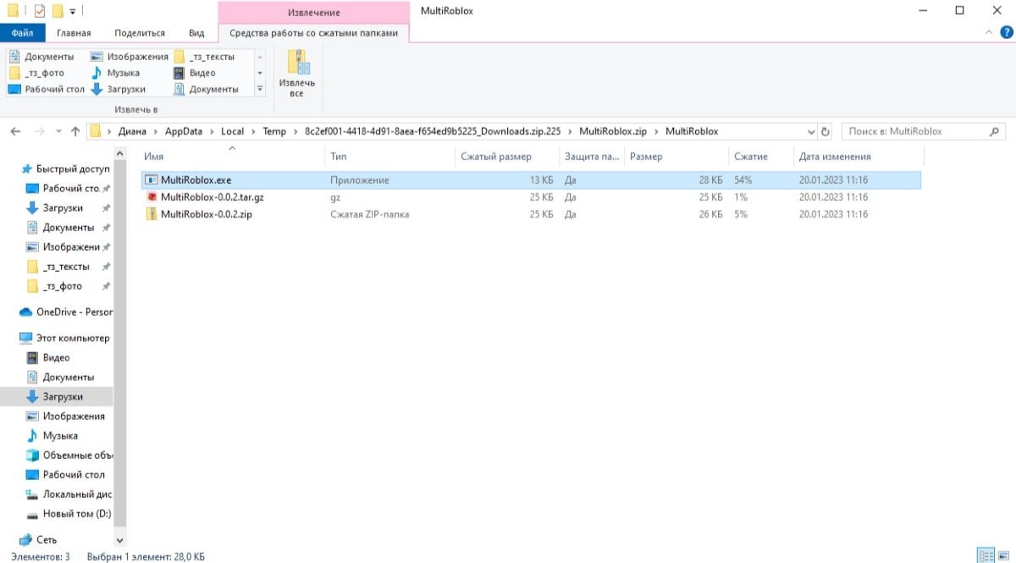
Task: Select the MultiRoblox.exe file icon
Action: pos(151,180)
